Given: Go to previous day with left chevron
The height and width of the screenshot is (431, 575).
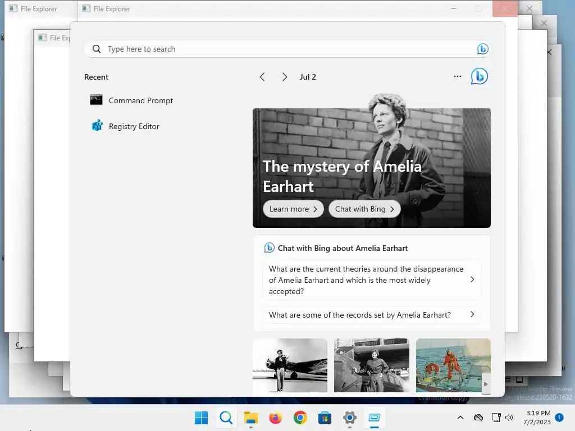Looking at the screenshot, I should point(262,77).
